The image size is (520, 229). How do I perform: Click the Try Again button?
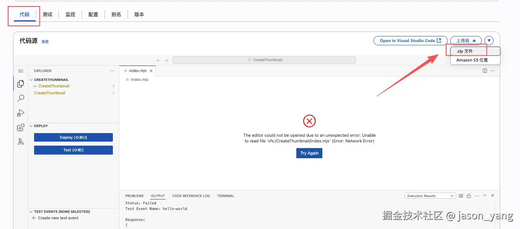point(309,153)
